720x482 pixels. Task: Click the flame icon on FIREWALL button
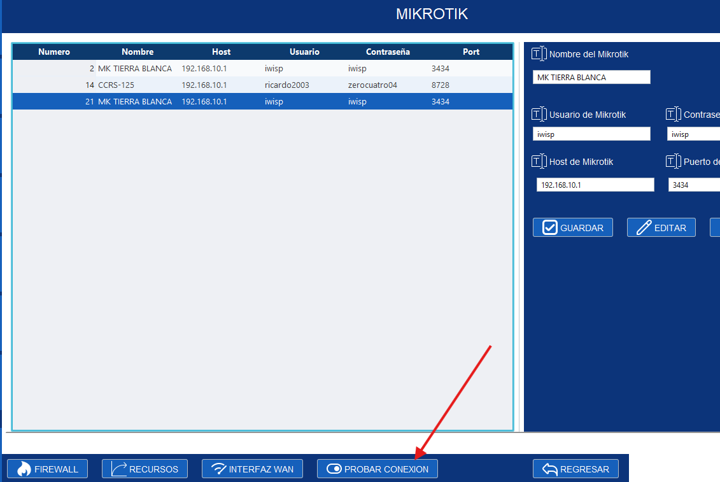coord(24,469)
